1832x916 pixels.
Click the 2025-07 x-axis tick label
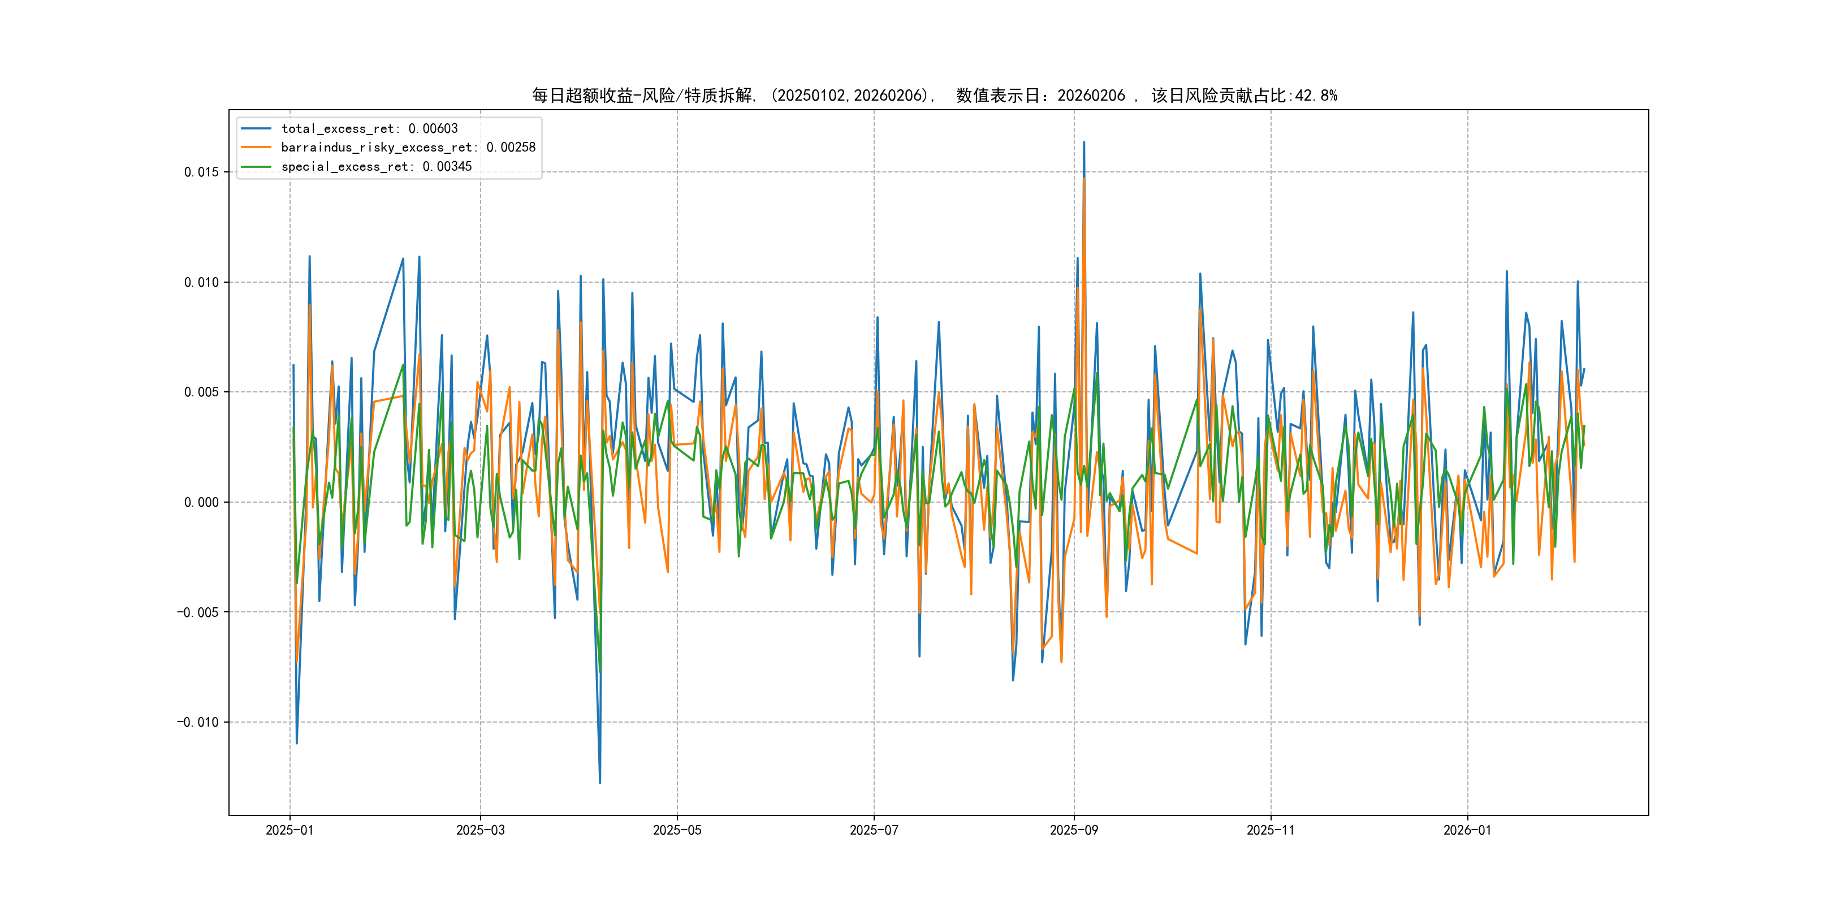tap(874, 831)
